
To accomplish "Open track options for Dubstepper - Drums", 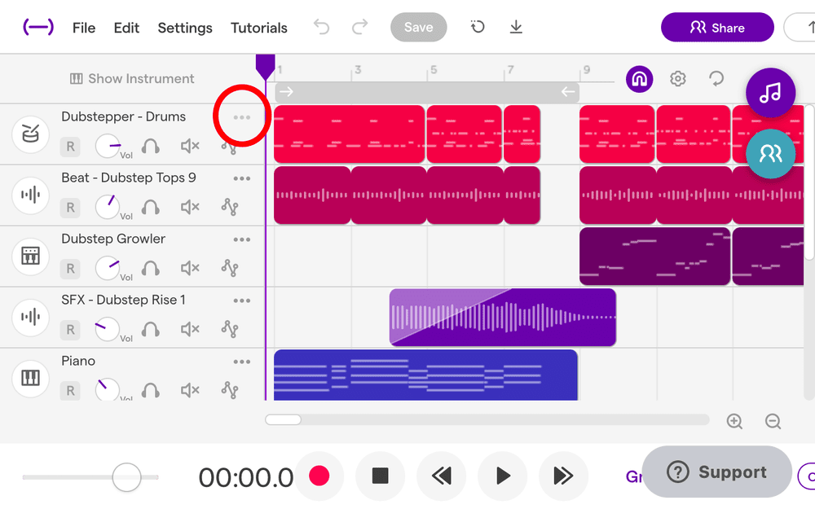I will [241, 116].
